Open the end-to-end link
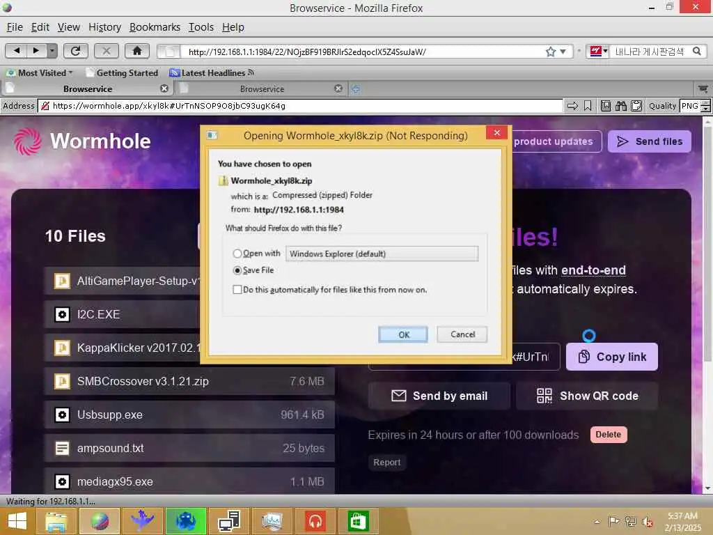The image size is (713, 535). tap(593, 270)
